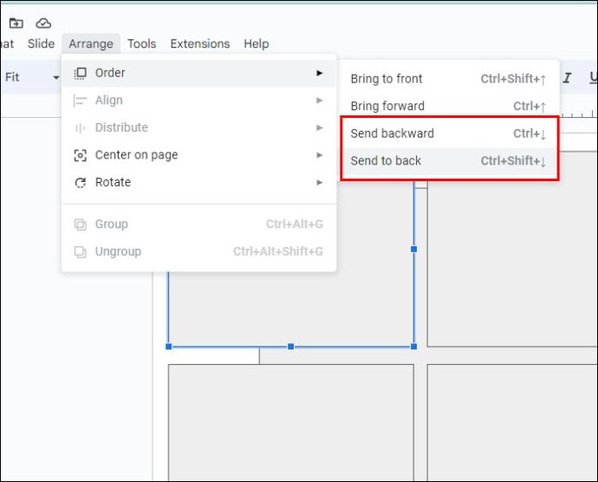Open the Extensions menu
Image resolution: width=598 pixels, height=482 pixels.
[x=200, y=44]
